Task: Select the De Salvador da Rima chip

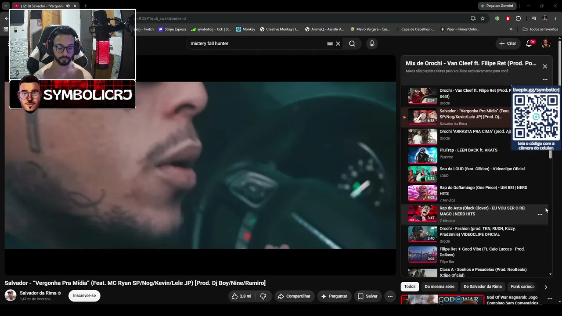Action: point(483,287)
